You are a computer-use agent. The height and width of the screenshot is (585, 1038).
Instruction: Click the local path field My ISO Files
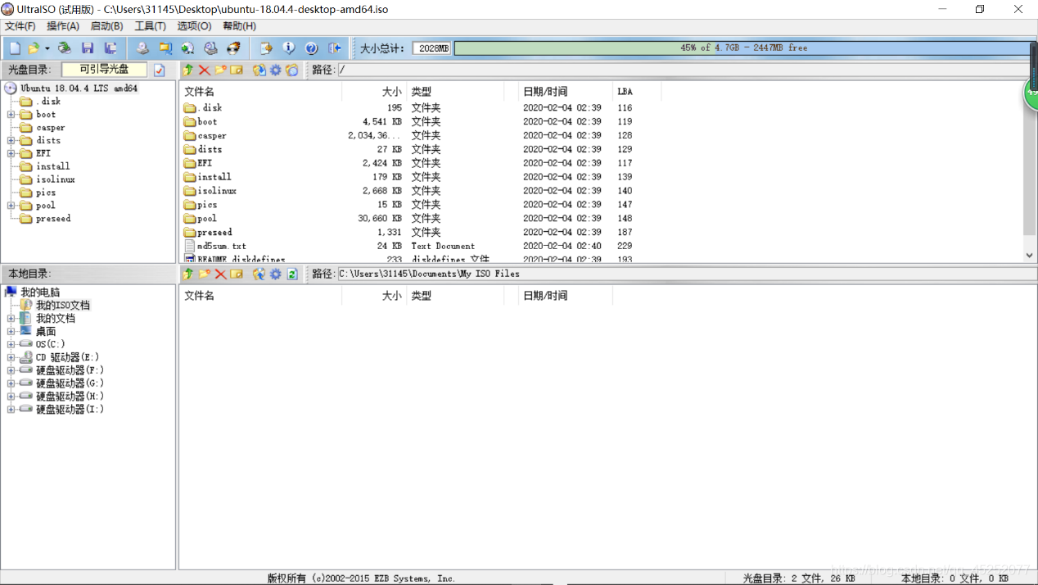[x=686, y=274]
